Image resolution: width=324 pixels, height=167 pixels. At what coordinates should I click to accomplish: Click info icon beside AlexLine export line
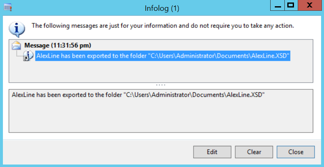[x=28, y=56]
